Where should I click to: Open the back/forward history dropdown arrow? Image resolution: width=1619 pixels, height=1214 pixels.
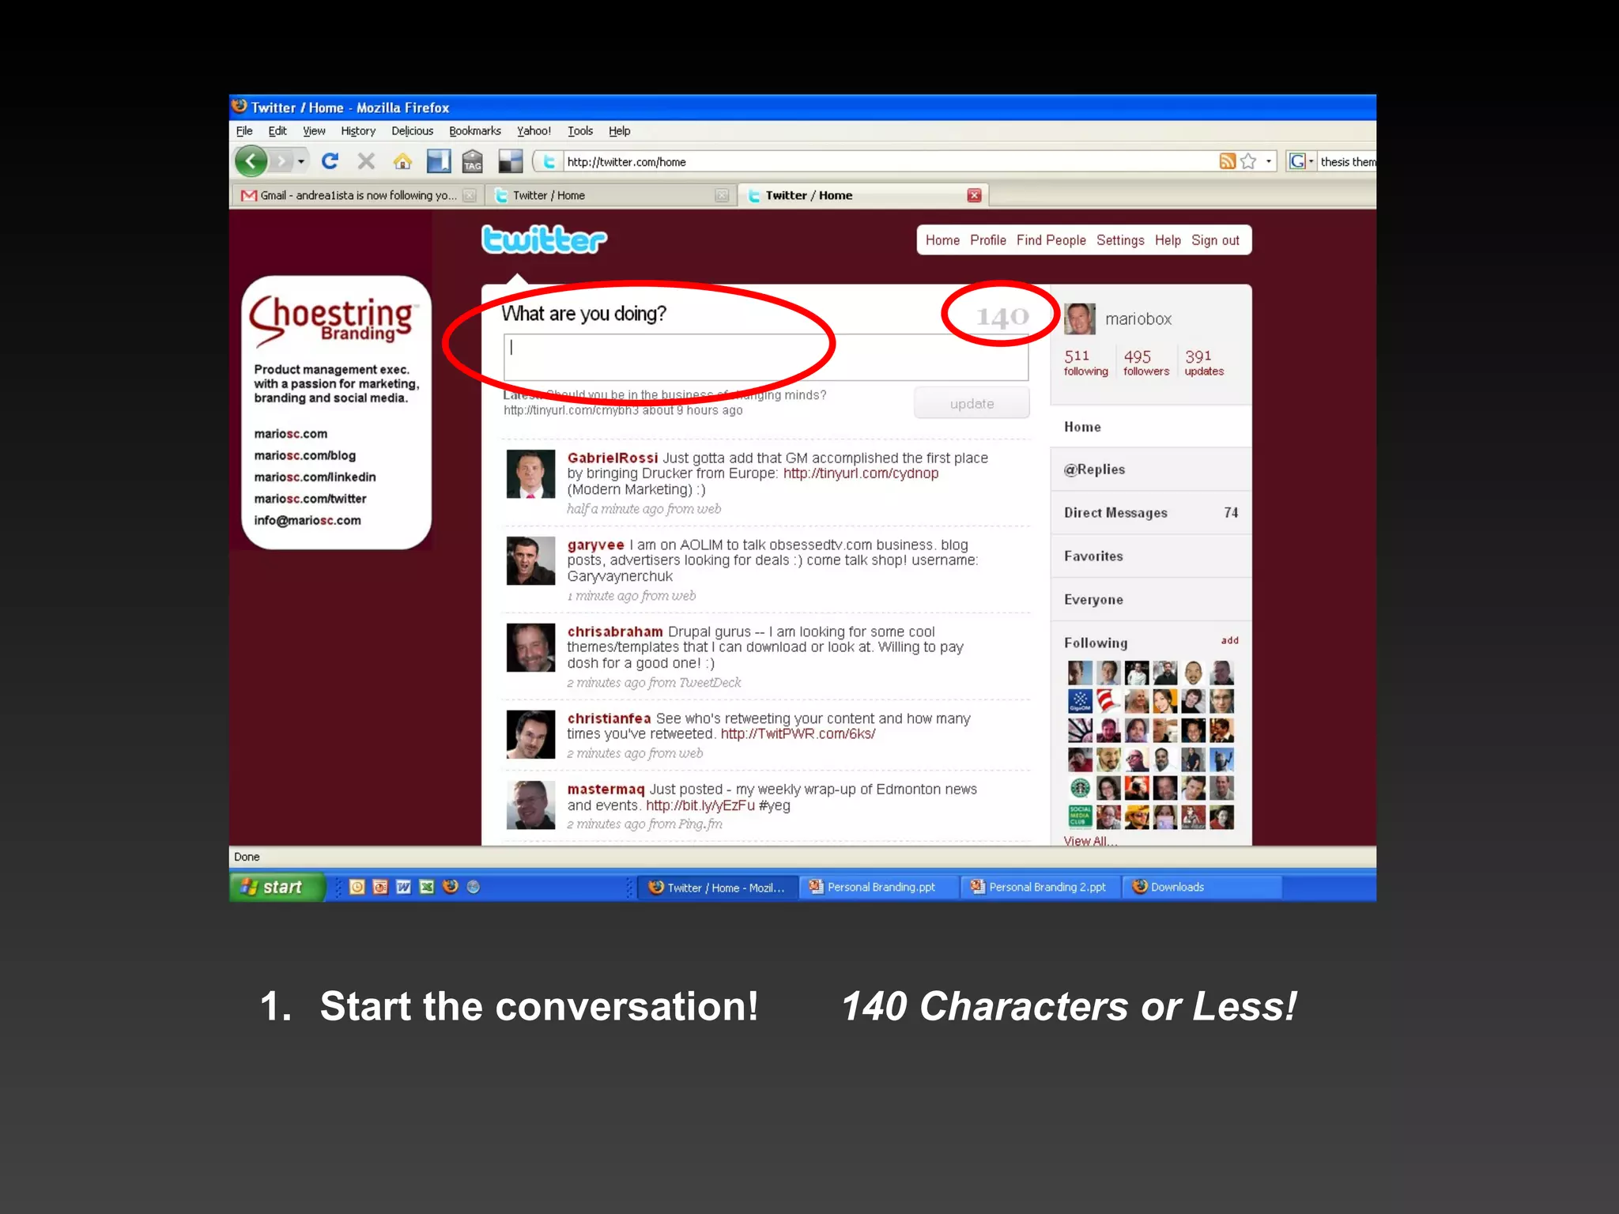301,161
